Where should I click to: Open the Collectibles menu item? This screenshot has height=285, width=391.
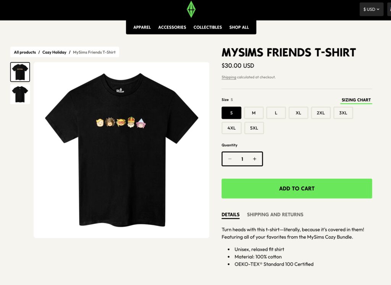point(207,28)
